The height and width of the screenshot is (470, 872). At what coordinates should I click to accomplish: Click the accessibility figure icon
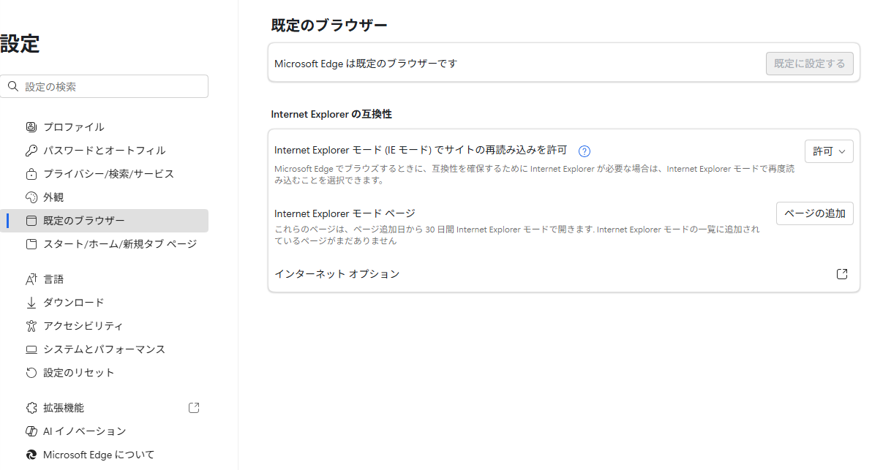[x=31, y=326]
